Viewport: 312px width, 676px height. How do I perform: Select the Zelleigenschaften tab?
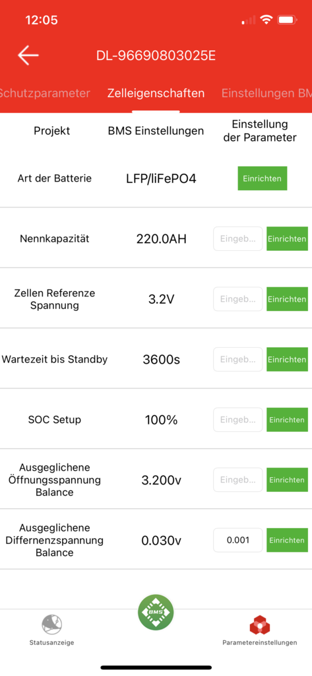[156, 93]
